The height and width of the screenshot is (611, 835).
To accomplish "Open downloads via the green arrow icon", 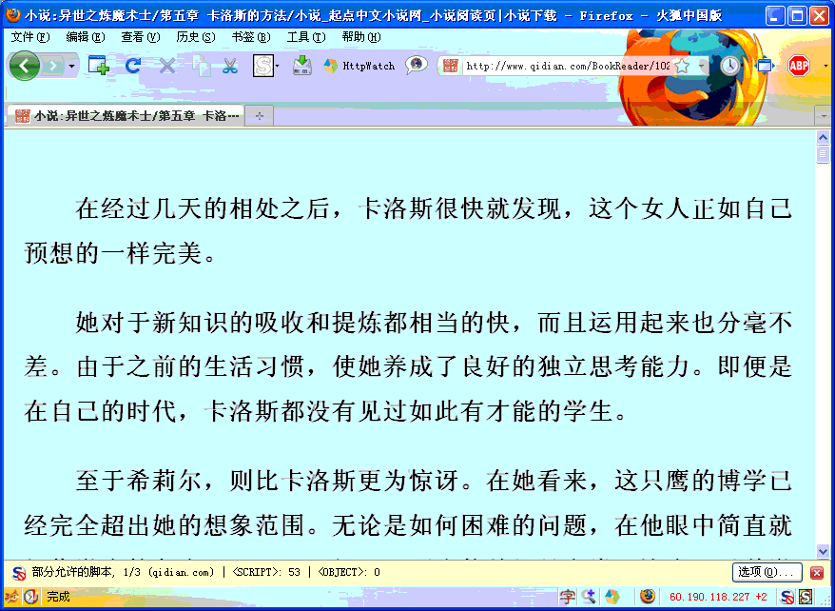I will (302, 66).
